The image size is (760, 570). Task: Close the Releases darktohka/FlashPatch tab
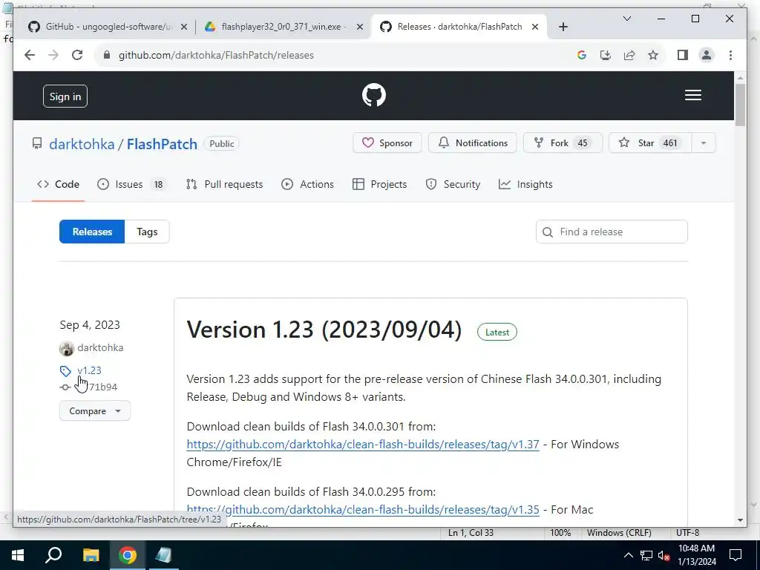pos(535,27)
